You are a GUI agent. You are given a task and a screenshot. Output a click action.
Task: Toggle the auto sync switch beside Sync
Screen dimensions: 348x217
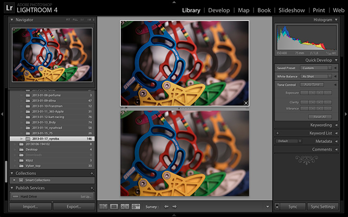point(277,206)
